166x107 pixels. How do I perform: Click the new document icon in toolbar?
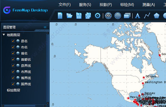pyautogui.click(x=60, y=15)
